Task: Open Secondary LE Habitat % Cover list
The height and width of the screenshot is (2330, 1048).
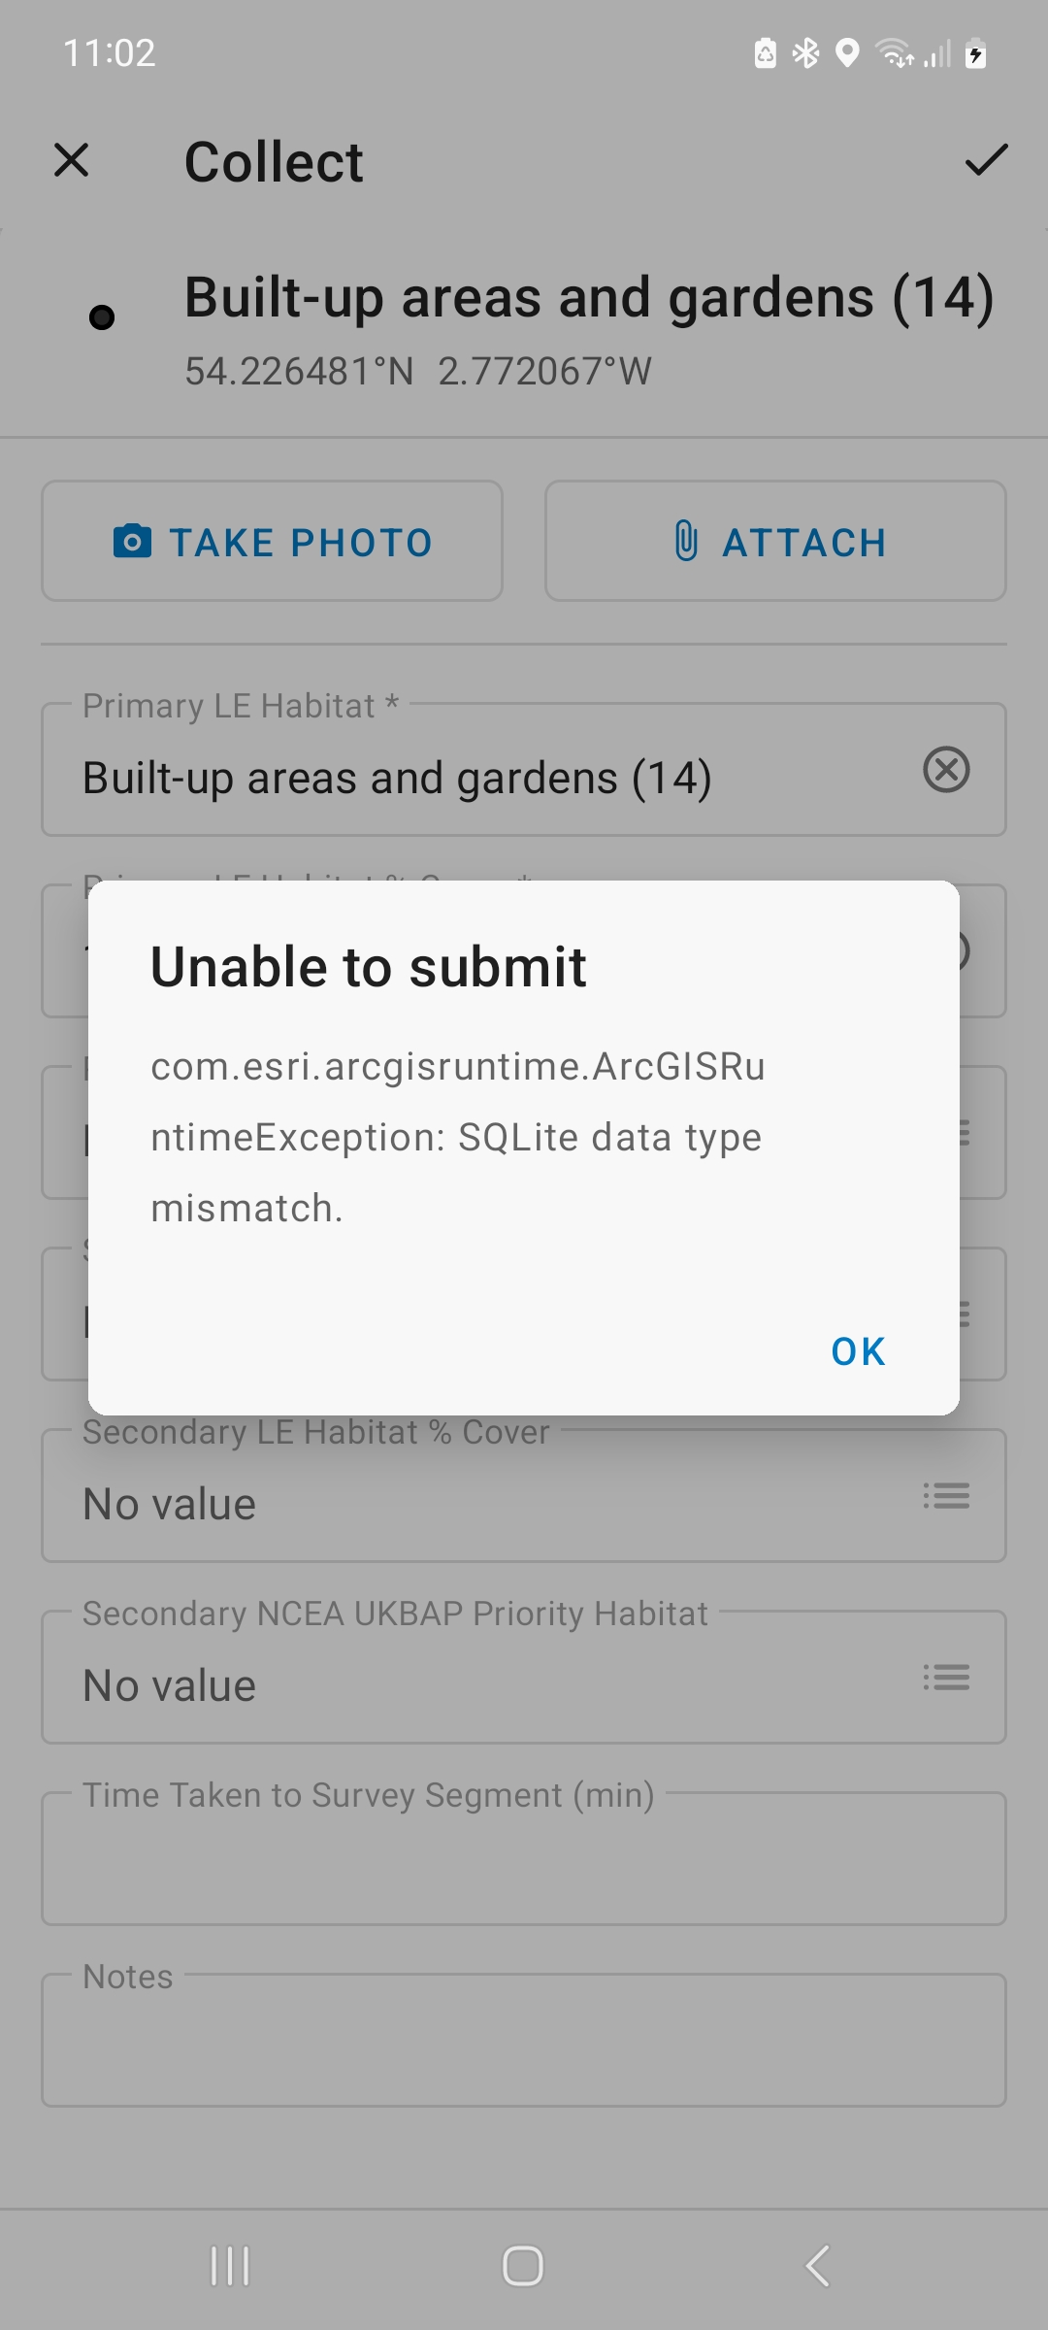Action: tap(946, 1496)
